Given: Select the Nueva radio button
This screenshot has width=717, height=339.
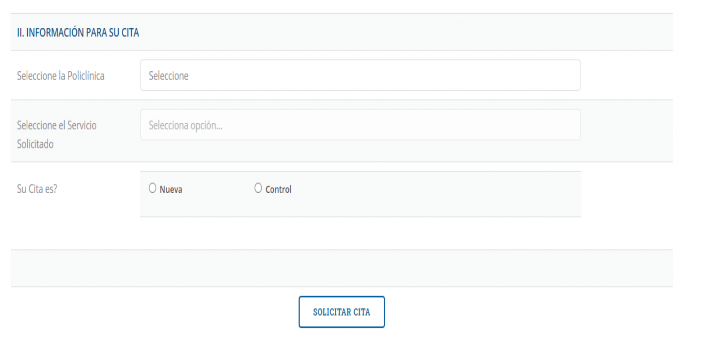Looking at the screenshot, I should coord(152,188).
